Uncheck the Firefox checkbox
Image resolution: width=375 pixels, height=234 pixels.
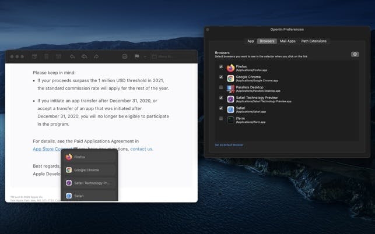pos(221,66)
